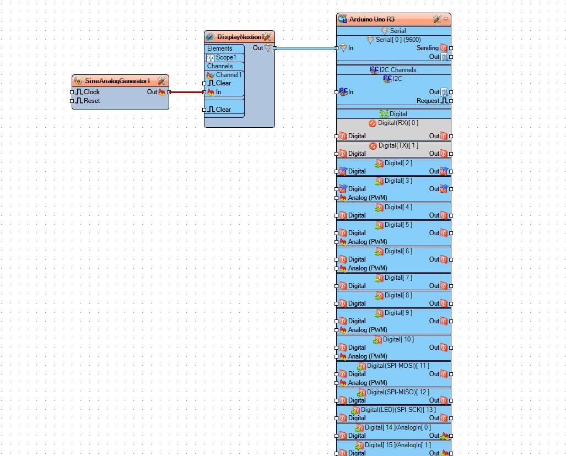Click the Digital[7] Digital input pin icon
Image resolution: width=566 pixels, height=456 pixels.
point(343,286)
